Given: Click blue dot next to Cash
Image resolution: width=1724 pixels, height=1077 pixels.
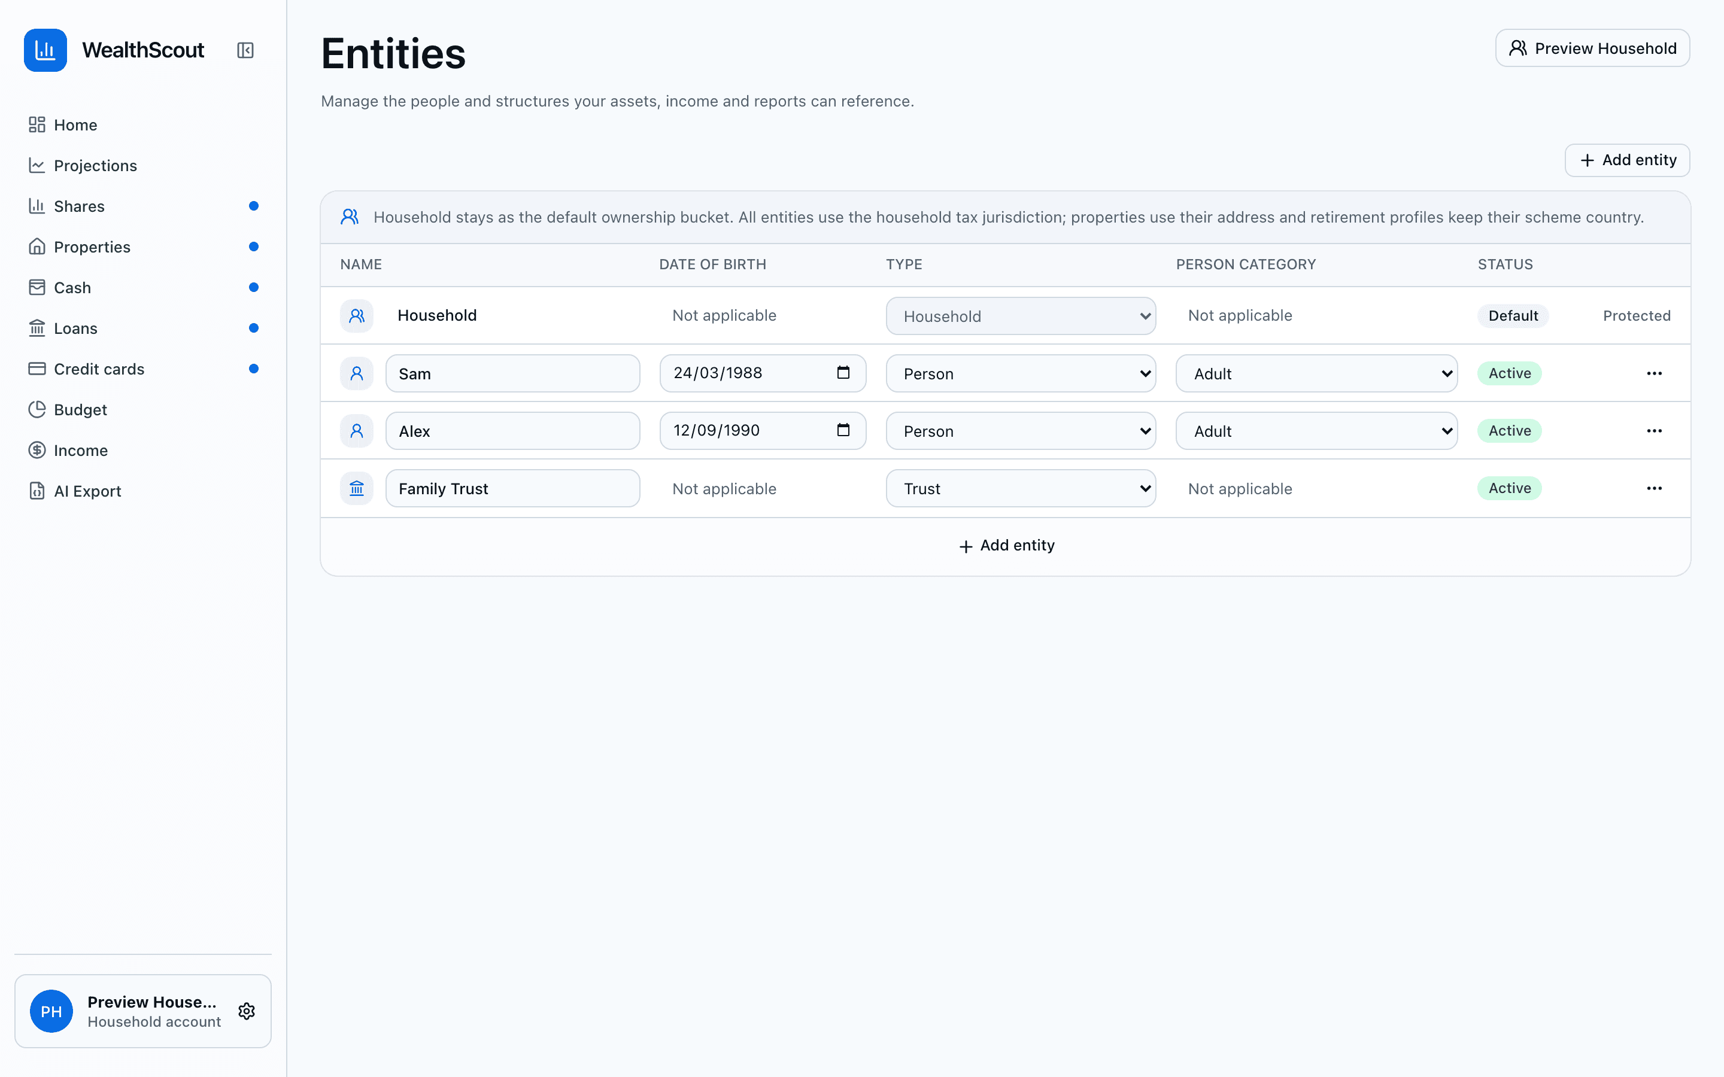Looking at the screenshot, I should pyautogui.click(x=254, y=287).
